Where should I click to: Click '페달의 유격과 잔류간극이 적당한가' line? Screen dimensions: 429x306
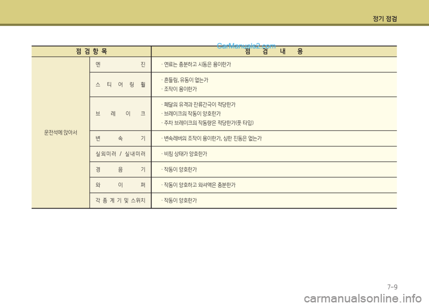pyautogui.click(x=200, y=105)
